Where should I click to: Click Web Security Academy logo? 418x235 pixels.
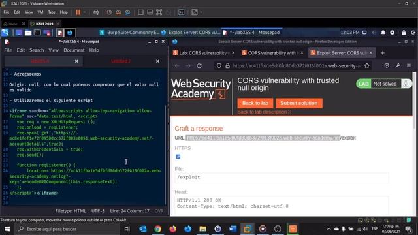[x=201, y=89]
